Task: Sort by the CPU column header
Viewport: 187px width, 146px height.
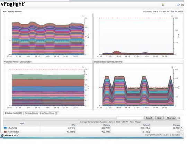Action: [x=73, y=125]
